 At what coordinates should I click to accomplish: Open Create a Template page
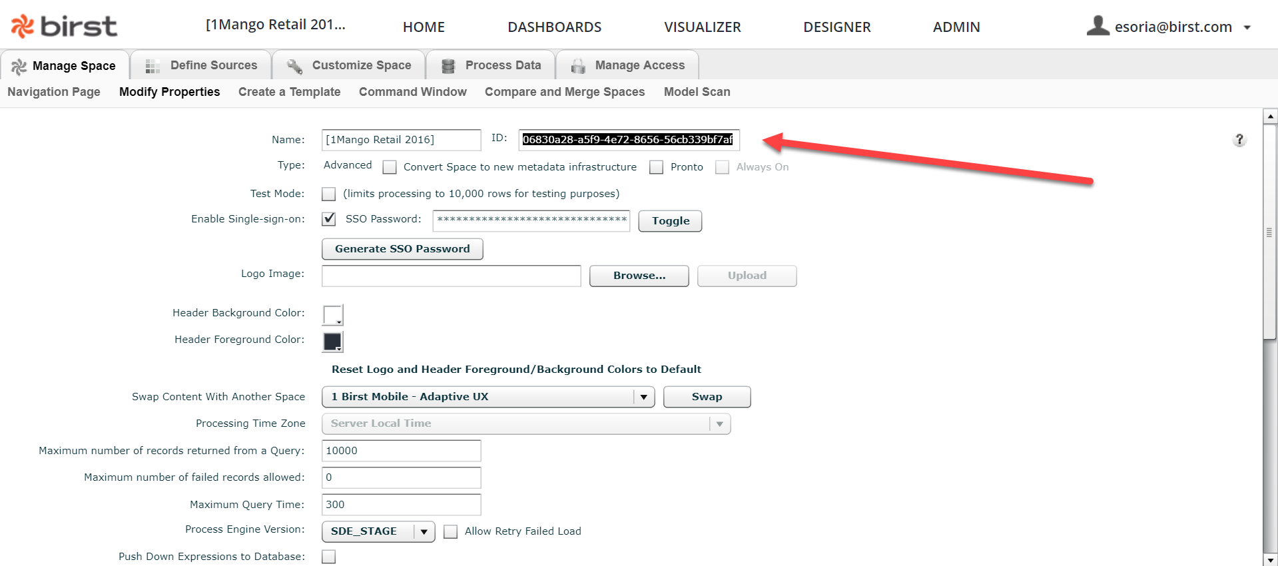(x=289, y=92)
